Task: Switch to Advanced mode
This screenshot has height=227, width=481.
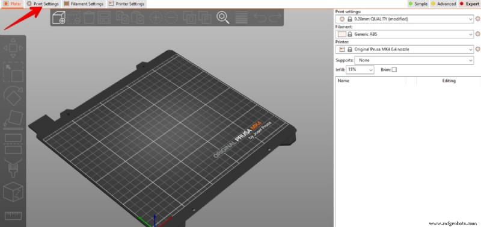Action: [444, 4]
